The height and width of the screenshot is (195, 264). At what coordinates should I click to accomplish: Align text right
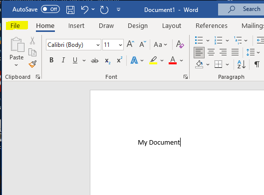pos(223,52)
